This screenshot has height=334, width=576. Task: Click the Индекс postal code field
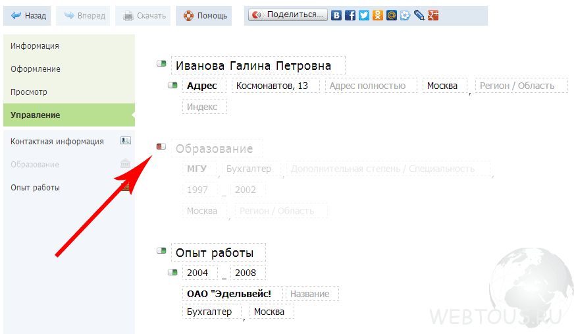pos(205,107)
